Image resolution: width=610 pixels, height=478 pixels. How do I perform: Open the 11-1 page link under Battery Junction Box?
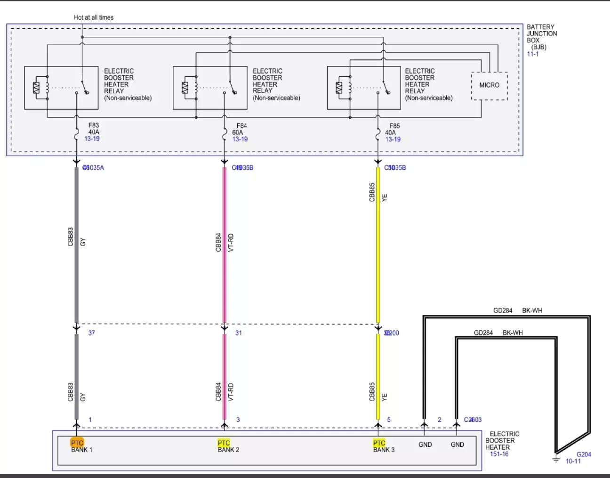(x=533, y=54)
